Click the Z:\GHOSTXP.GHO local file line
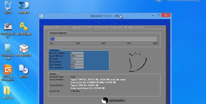Image resolution: width=206 pixels, height=104 pixels. (93, 82)
